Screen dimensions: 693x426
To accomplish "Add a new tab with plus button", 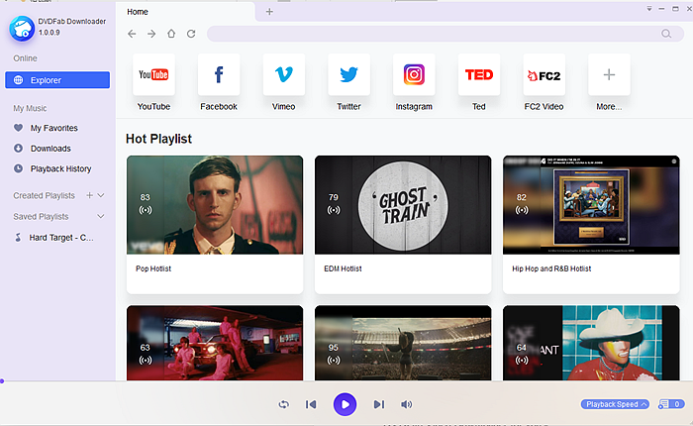I will [x=269, y=12].
